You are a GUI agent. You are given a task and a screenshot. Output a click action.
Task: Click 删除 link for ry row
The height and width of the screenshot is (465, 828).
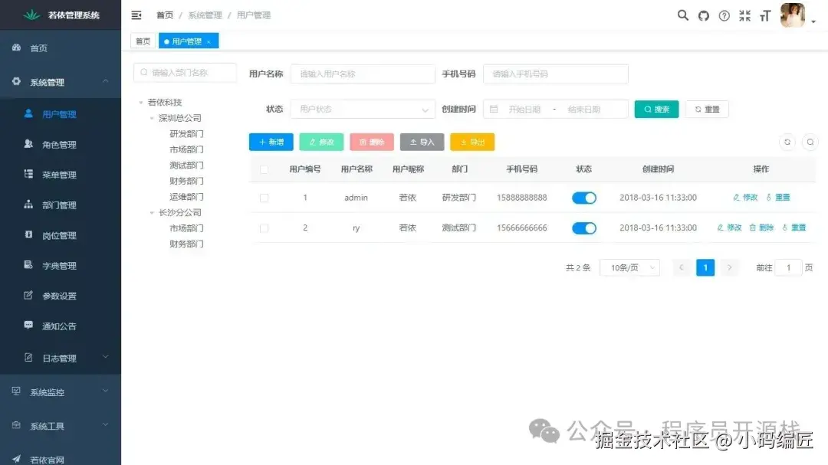pyautogui.click(x=761, y=228)
